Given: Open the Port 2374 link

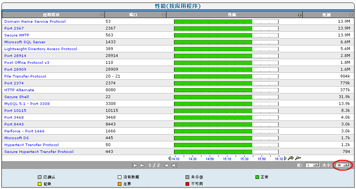Looking at the screenshot, I should click(14, 83).
